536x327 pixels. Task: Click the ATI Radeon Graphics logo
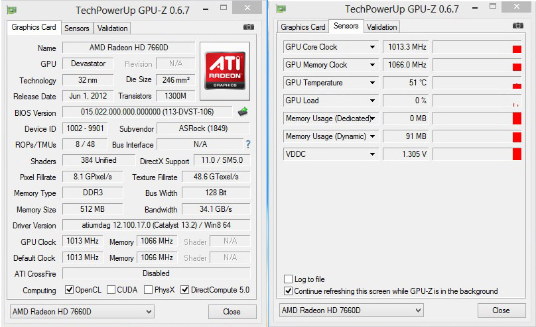[225, 71]
